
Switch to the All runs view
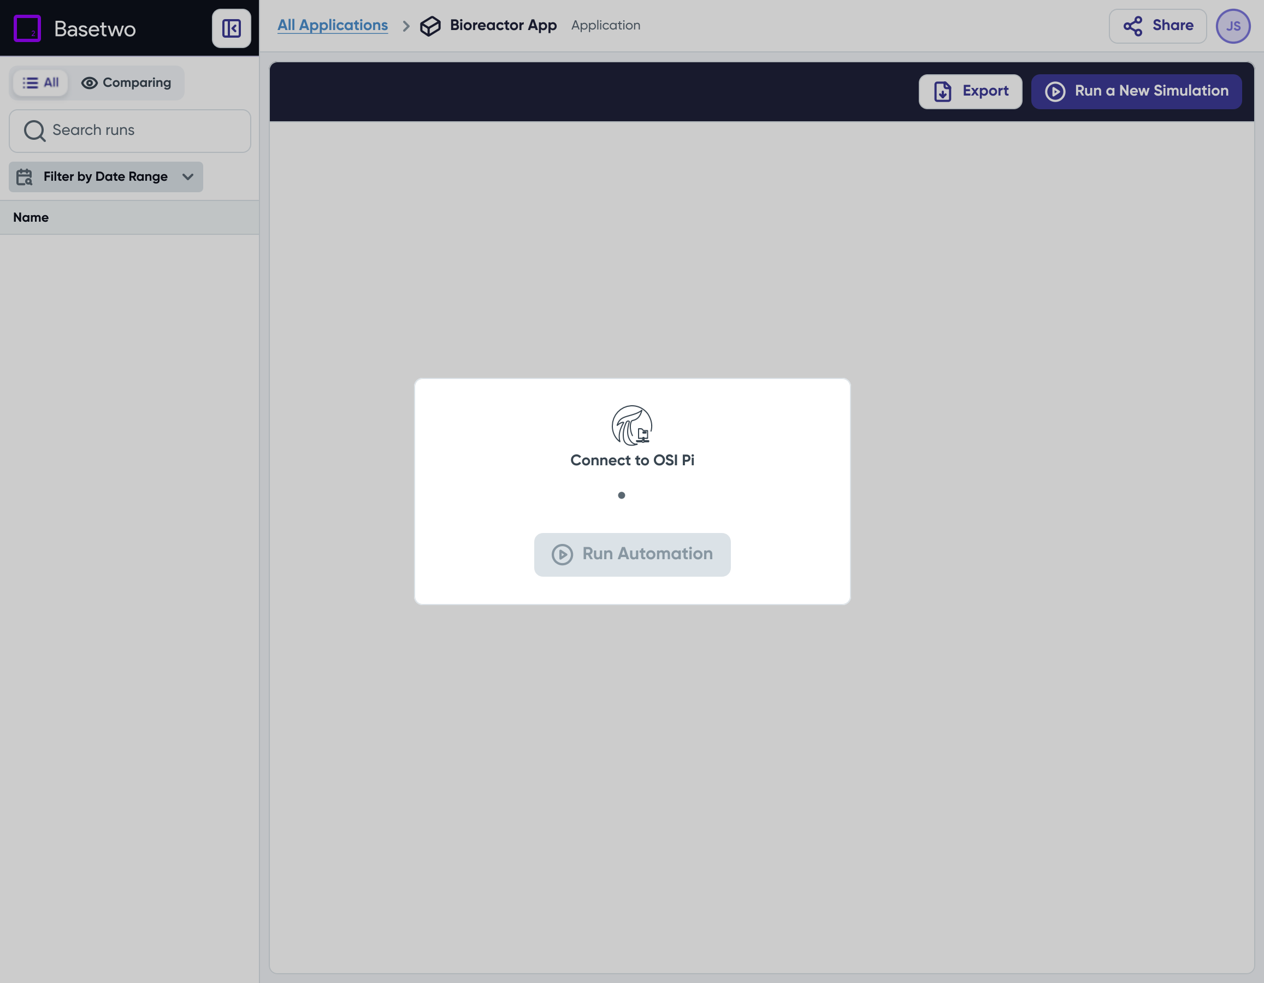(40, 83)
